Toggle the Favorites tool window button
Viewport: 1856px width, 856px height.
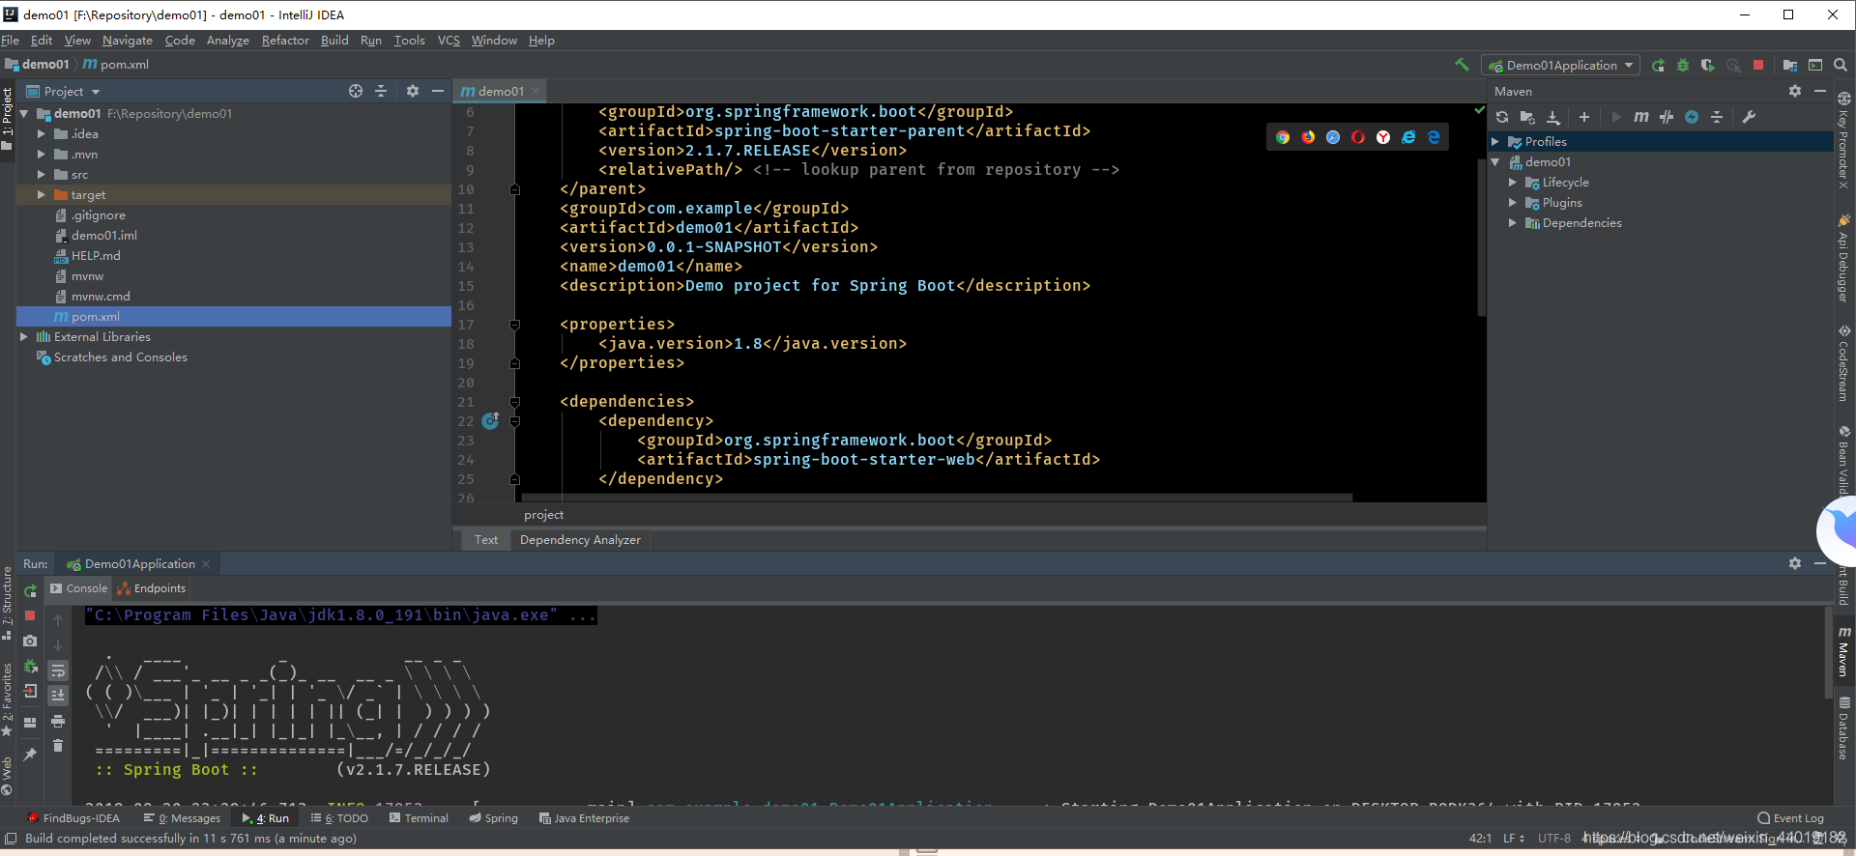pyautogui.click(x=7, y=699)
